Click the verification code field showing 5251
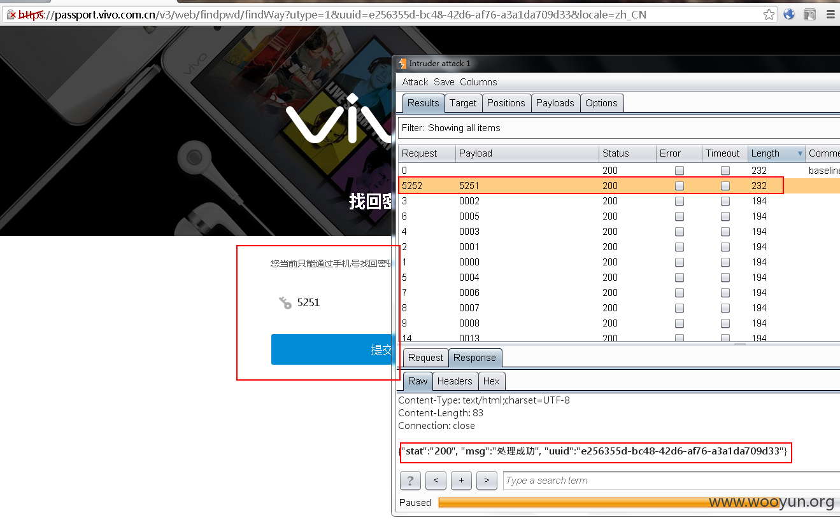The height and width of the screenshot is (520, 840). (331, 303)
